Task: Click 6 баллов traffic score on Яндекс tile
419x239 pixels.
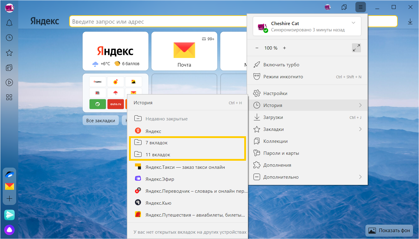Action: (127, 64)
